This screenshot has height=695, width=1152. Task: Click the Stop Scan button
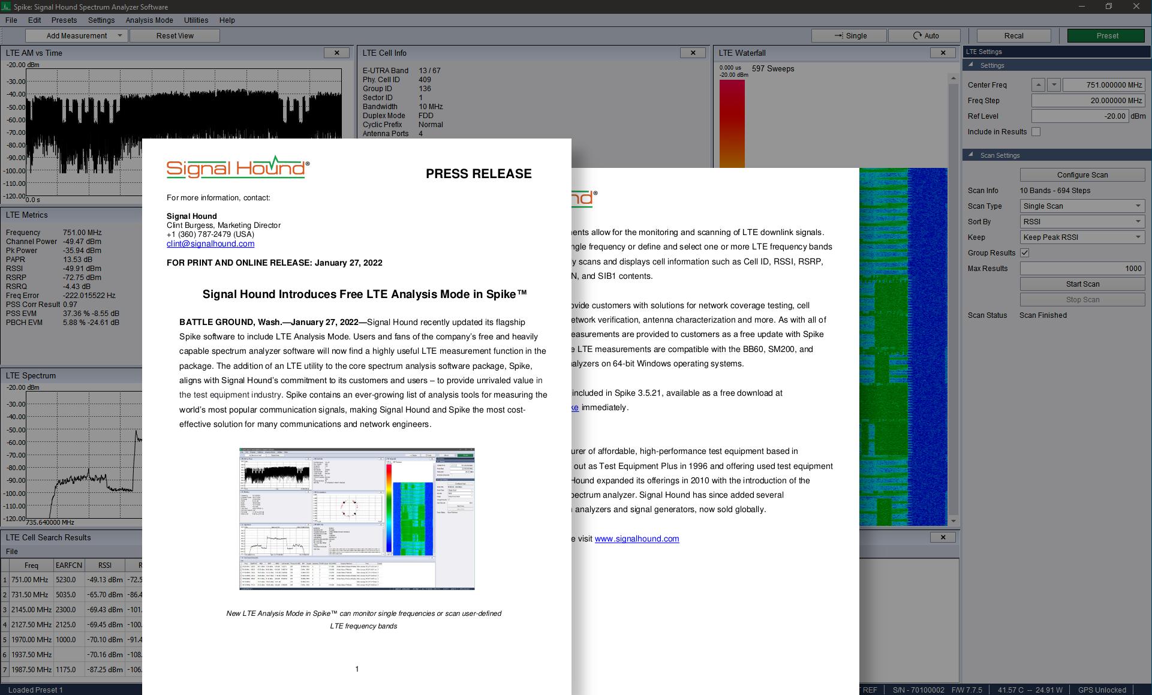coord(1082,300)
